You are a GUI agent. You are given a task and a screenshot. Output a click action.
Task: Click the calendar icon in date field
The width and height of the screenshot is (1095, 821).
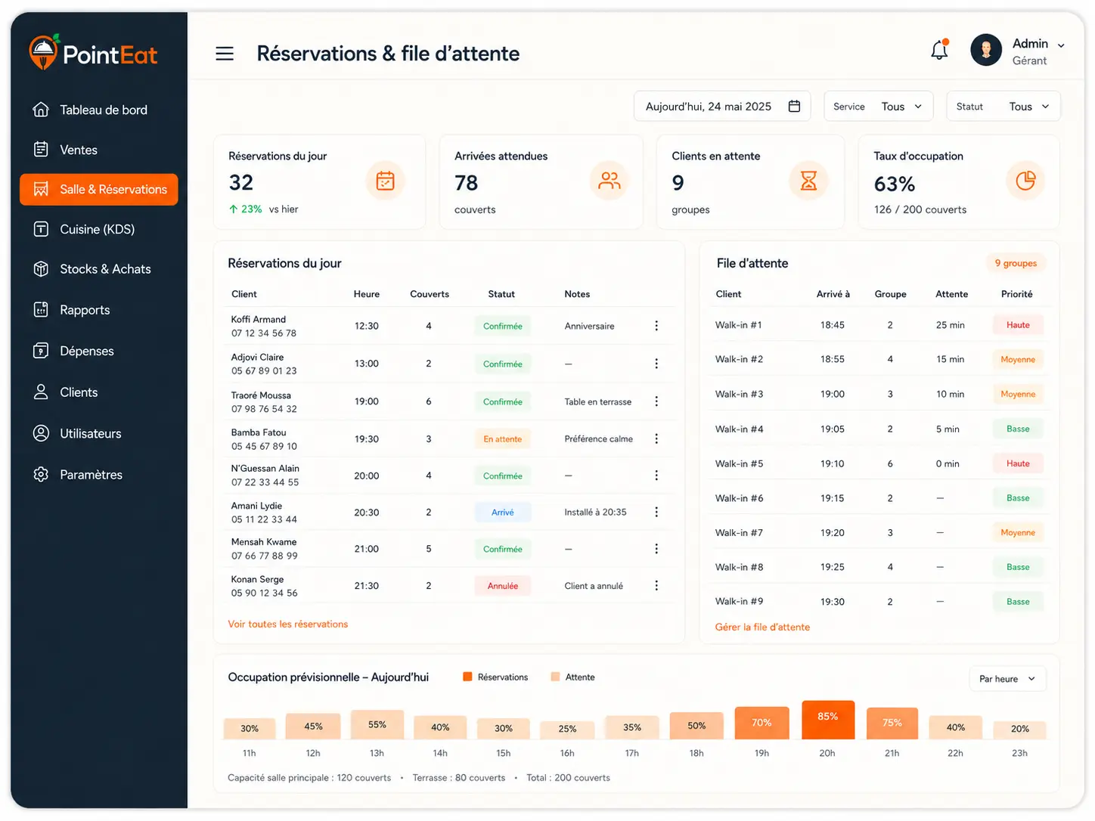[x=794, y=106]
